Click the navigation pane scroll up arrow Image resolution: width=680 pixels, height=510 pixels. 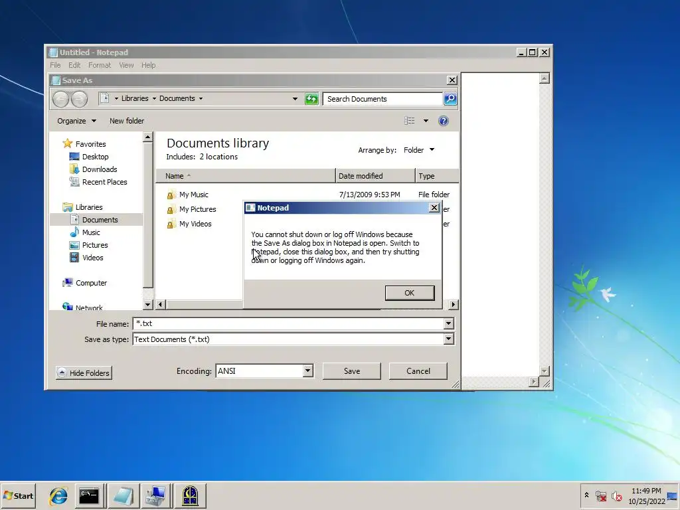(147, 137)
